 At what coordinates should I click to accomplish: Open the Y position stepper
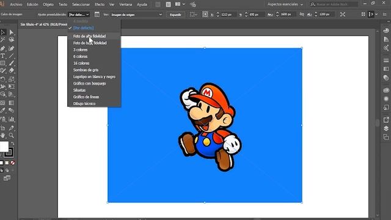click(246, 15)
